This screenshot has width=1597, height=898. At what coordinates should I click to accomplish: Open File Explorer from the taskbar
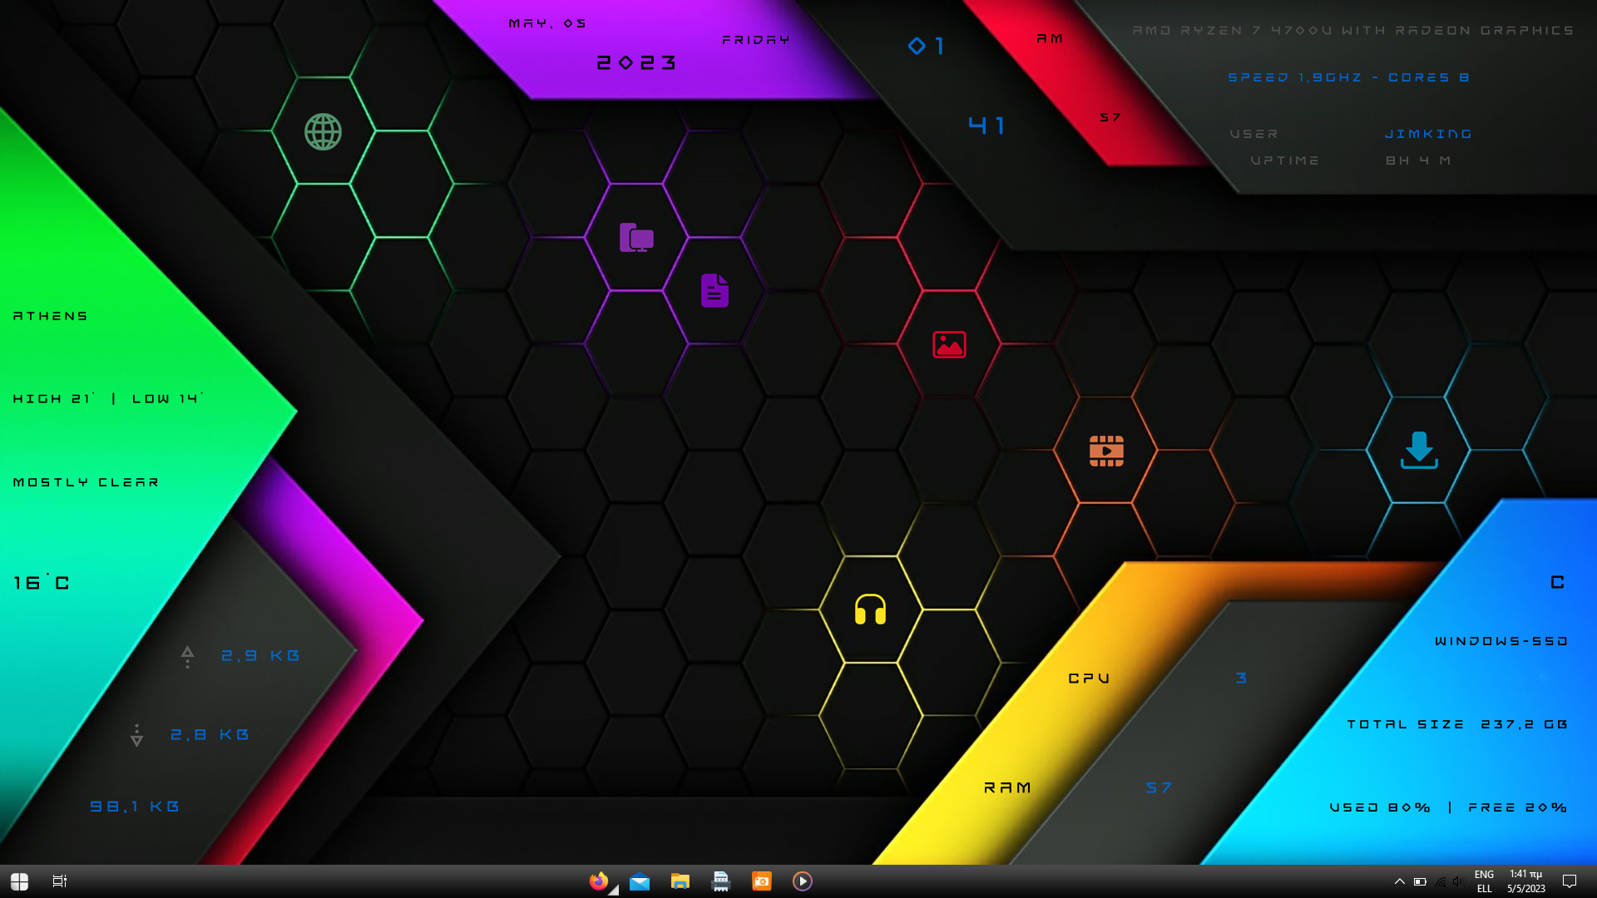[x=680, y=881]
